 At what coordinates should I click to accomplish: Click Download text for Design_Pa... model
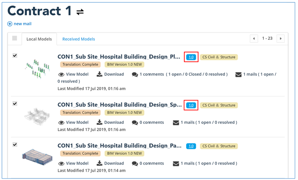point(114,163)
